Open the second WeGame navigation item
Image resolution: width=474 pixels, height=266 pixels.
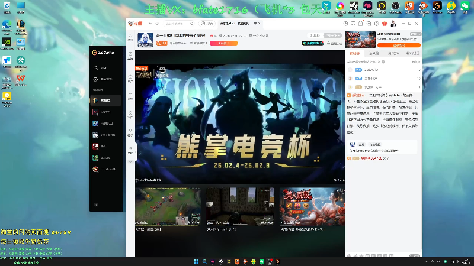(x=105, y=79)
